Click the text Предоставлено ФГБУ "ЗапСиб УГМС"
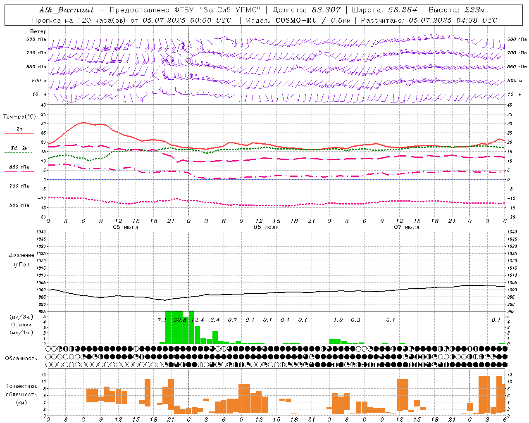The height and width of the screenshot is (423, 529). click(185, 10)
